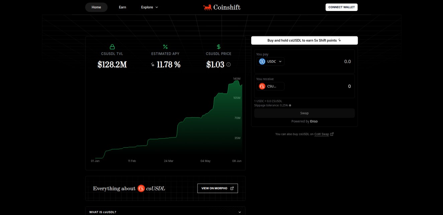Screen dimensions: 443x215
Task: Click the Swap button
Action: 304,113
